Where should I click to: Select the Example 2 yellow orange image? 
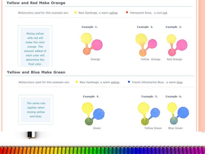(x=146, y=44)
